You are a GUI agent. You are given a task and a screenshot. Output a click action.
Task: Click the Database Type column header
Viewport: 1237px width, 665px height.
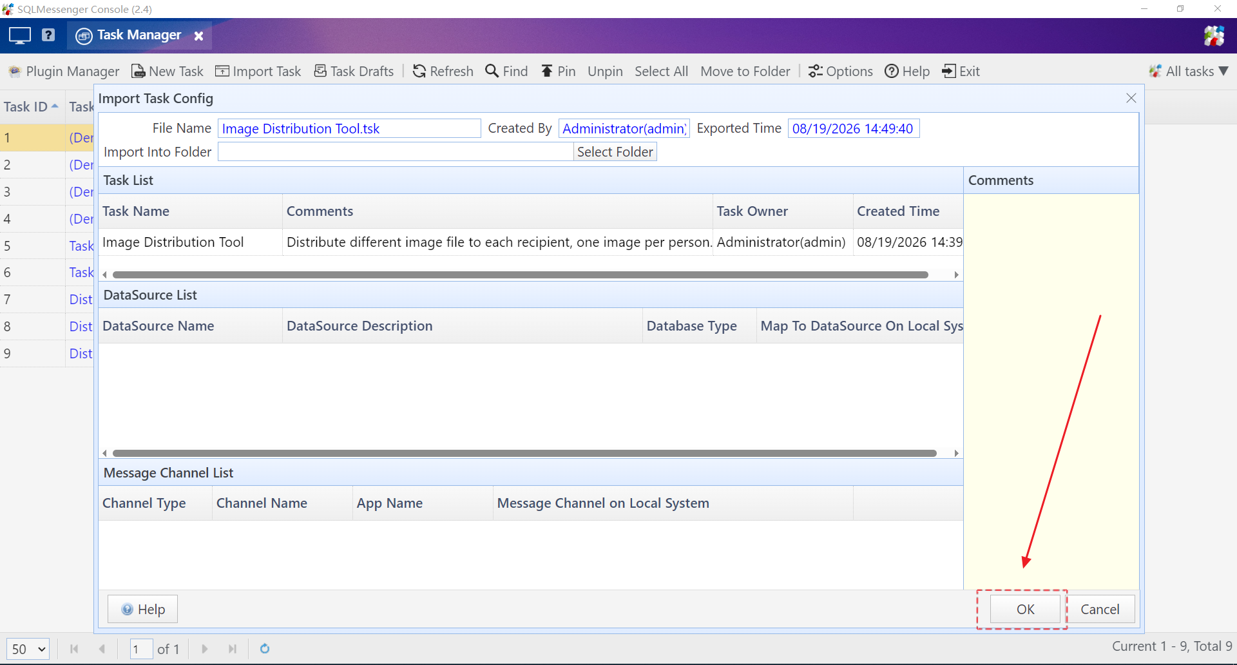(x=699, y=326)
